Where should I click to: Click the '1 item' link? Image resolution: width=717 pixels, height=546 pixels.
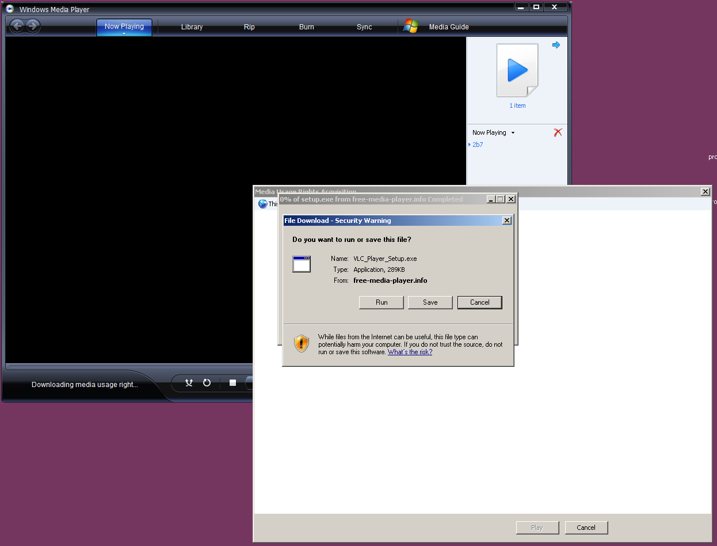click(x=517, y=105)
